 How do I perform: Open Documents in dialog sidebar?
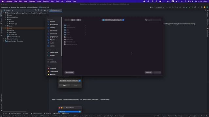pyautogui.click(x=52, y=31)
